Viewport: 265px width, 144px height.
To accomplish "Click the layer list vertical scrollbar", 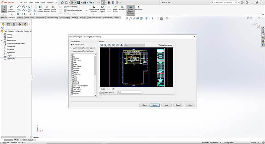I will (95, 75).
